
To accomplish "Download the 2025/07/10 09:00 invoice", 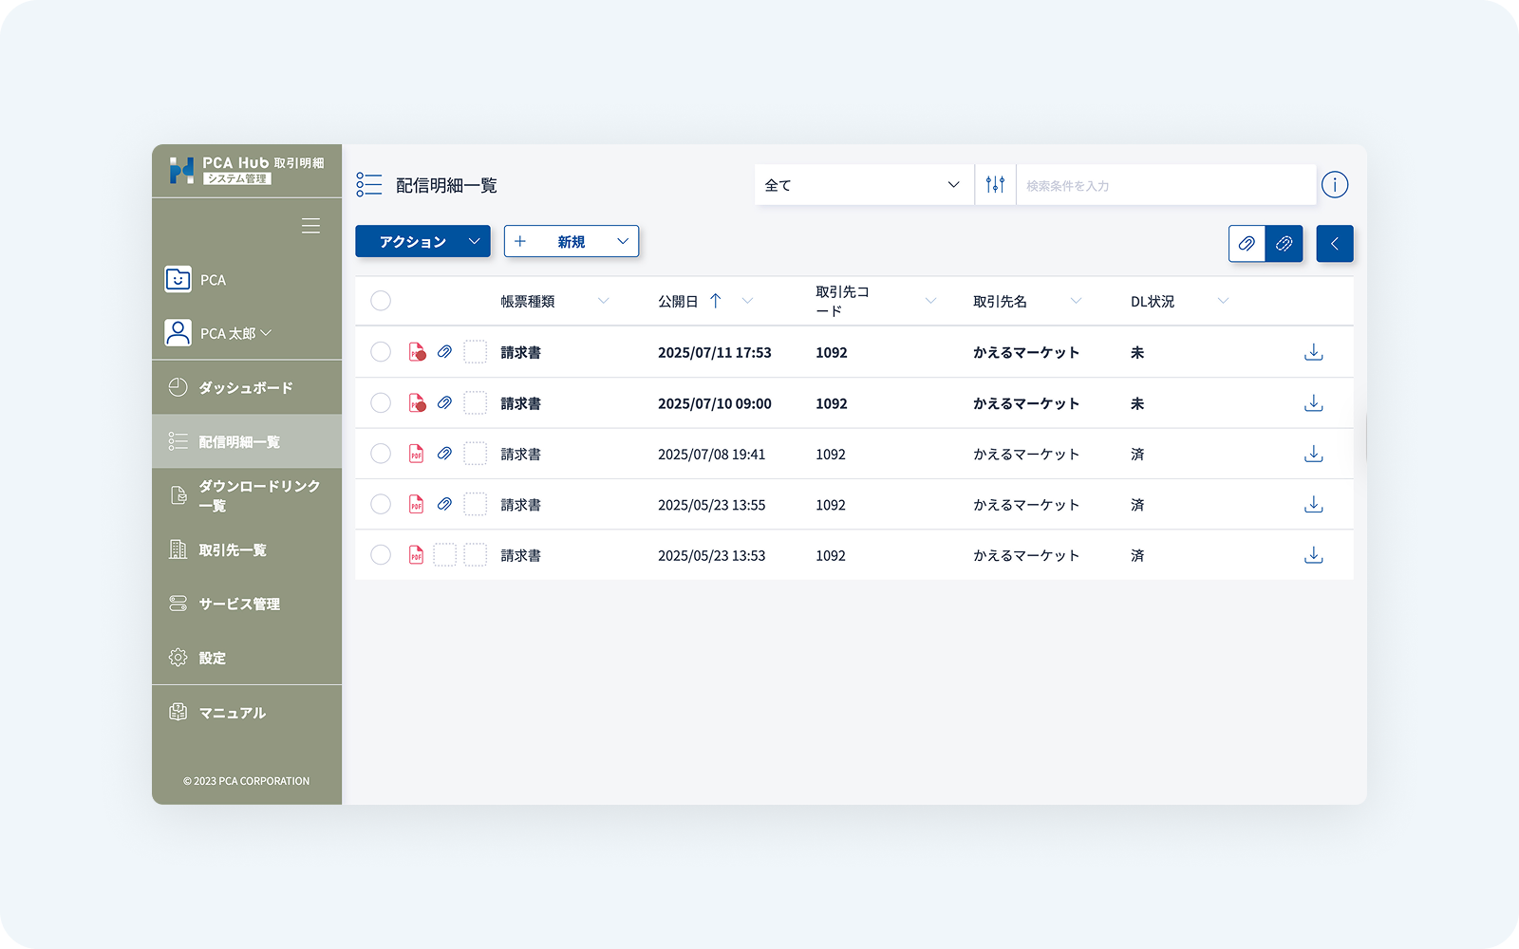I will pos(1313,403).
